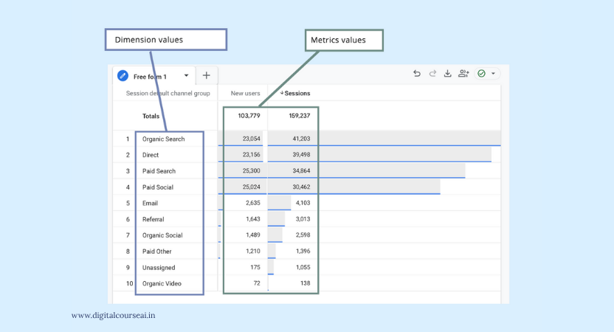Expand the dropdown beside green checkmark
The image size is (614, 332).
[494, 74]
